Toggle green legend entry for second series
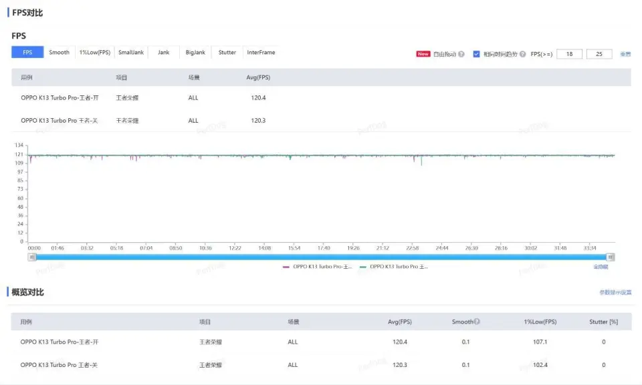Screen dimensions: 642x385 coord(394,266)
